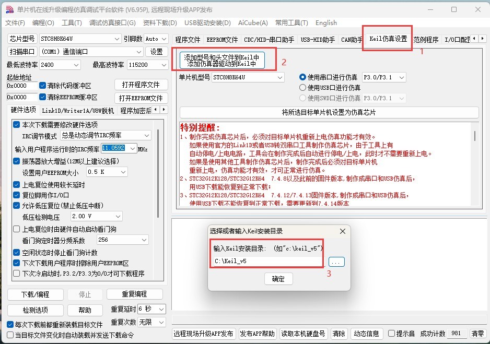This screenshot has height=344, width=490.
Task: Open 资料下载(D) menu
Action: click(x=160, y=23)
